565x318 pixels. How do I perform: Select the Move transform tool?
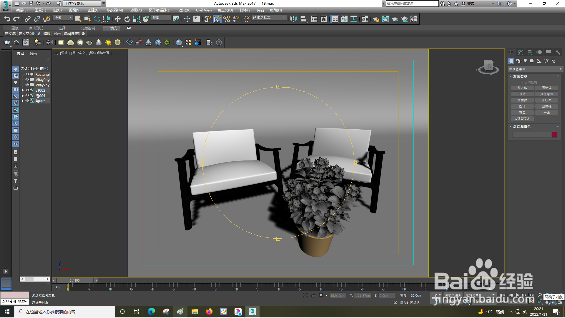(117, 19)
